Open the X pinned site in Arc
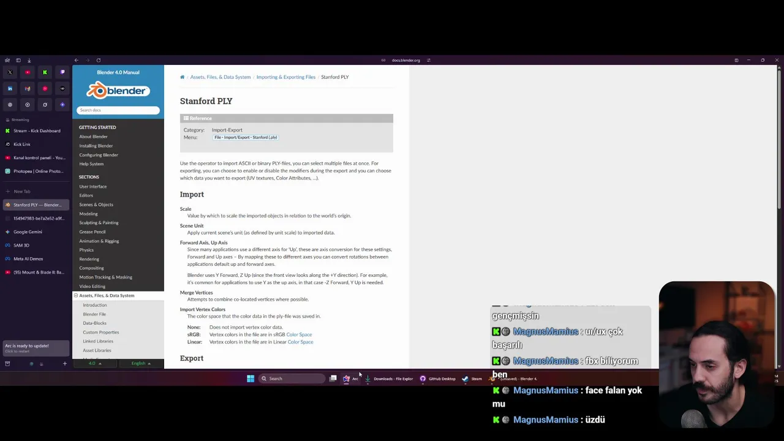This screenshot has width=784, height=441. pyautogui.click(x=10, y=72)
